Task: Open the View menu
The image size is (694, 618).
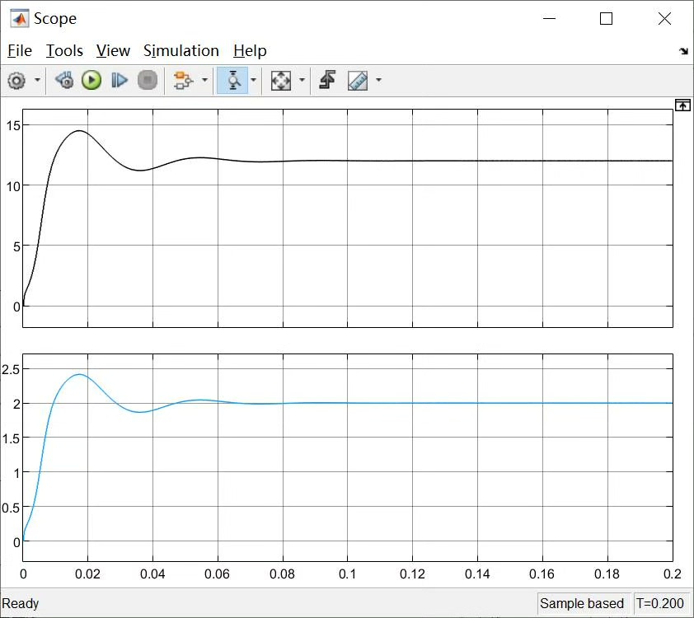Action: (x=113, y=51)
